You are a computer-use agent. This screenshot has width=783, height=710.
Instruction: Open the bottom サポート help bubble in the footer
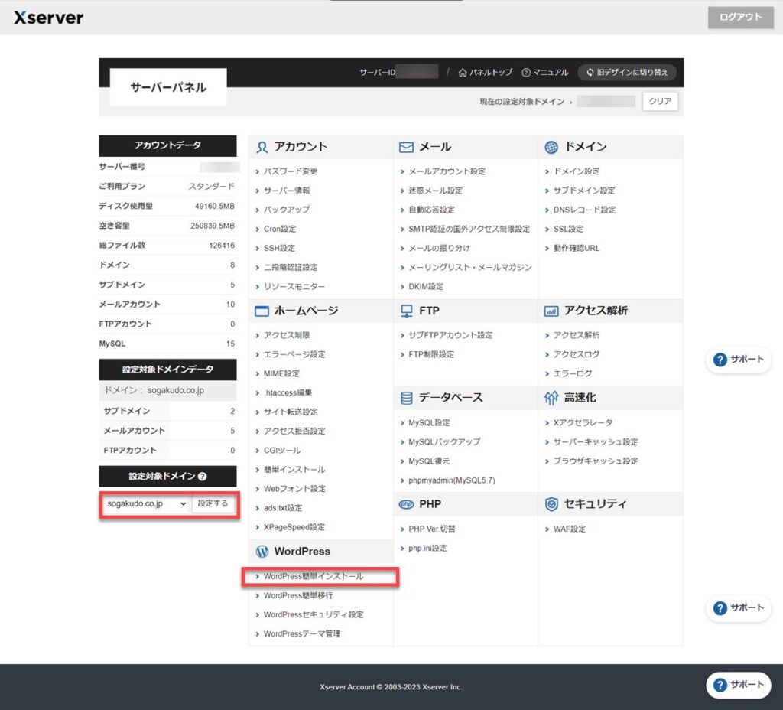click(738, 685)
